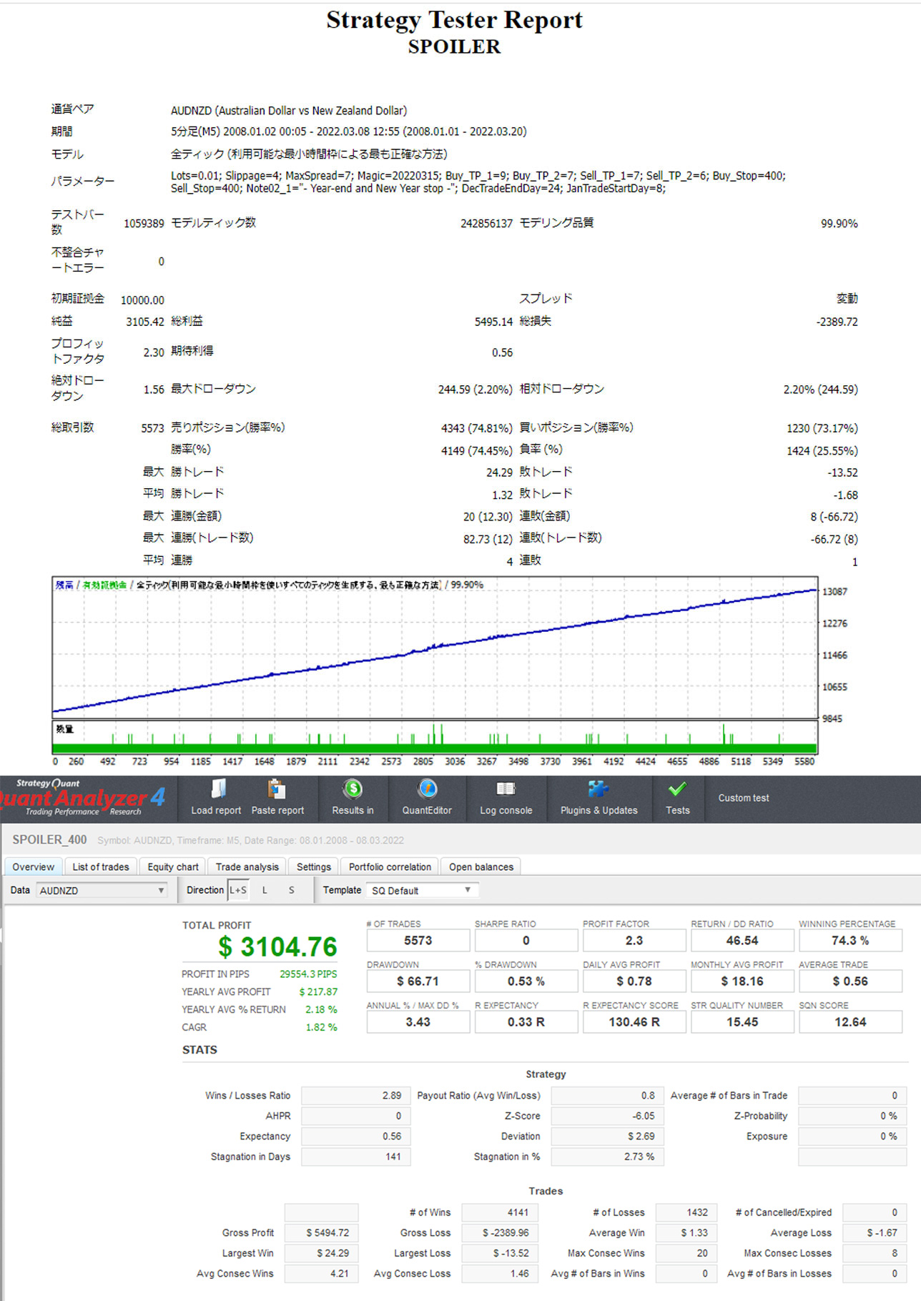Go to the Settings tab

click(x=314, y=866)
